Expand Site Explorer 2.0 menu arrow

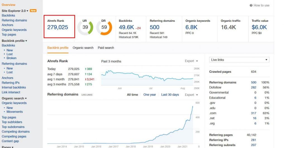(x=27, y=11)
